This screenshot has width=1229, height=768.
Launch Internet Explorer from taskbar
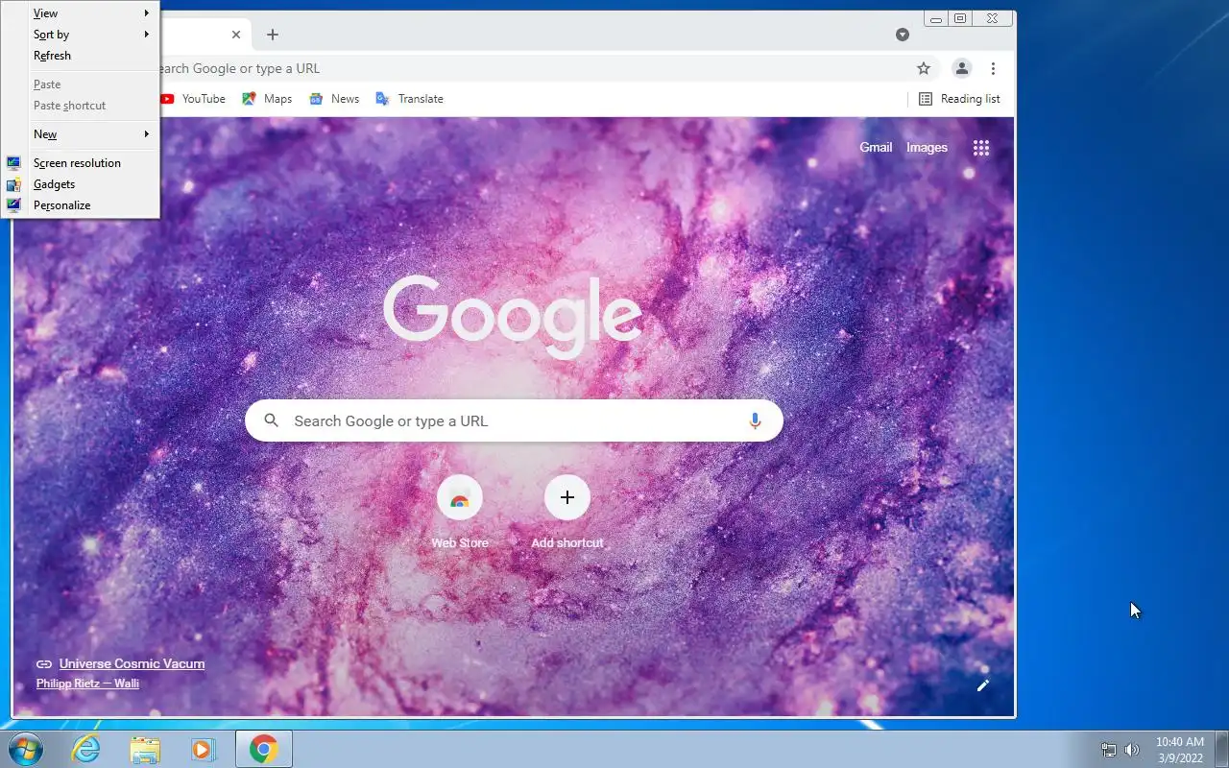pos(86,749)
